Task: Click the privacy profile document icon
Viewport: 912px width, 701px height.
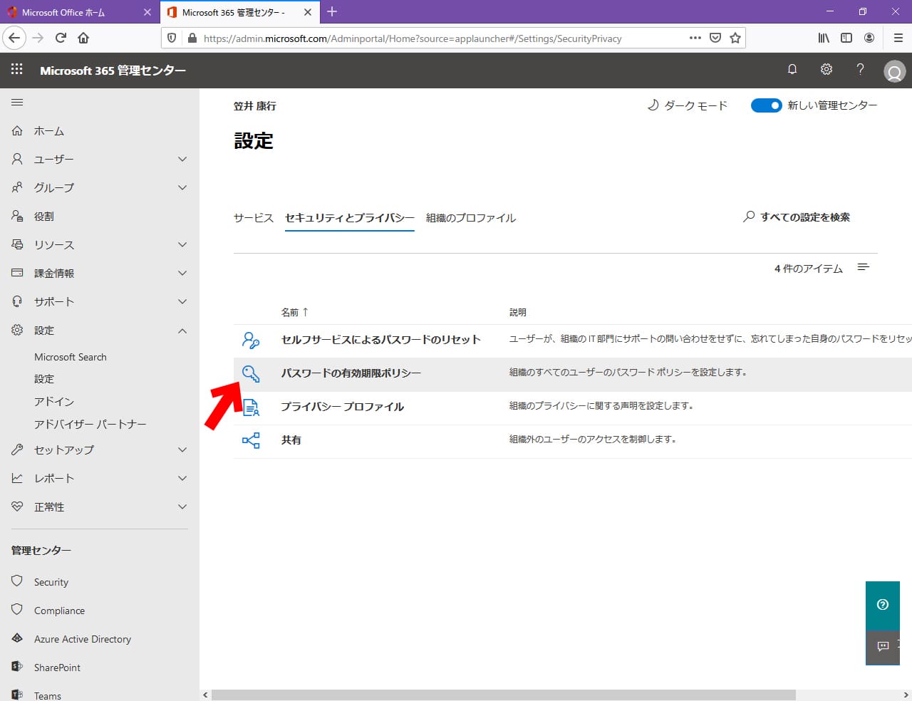Action: (x=251, y=407)
